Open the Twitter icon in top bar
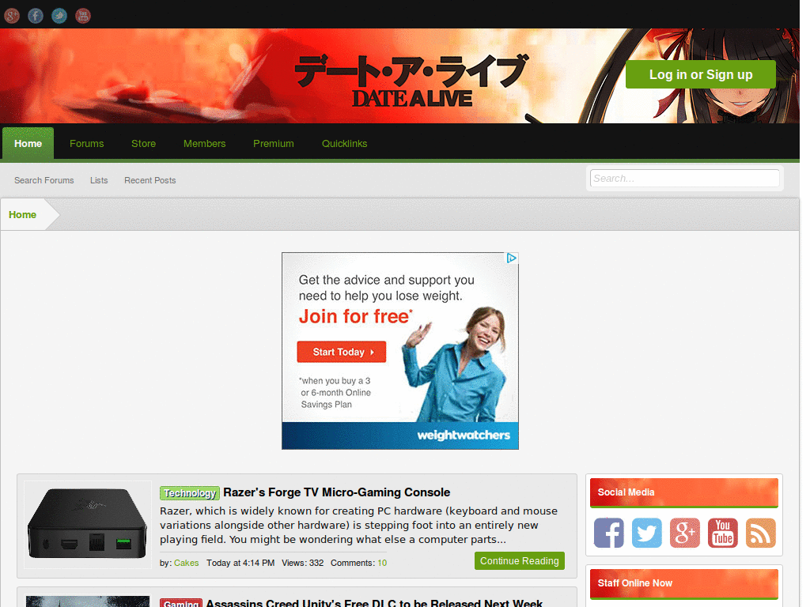 click(x=59, y=16)
